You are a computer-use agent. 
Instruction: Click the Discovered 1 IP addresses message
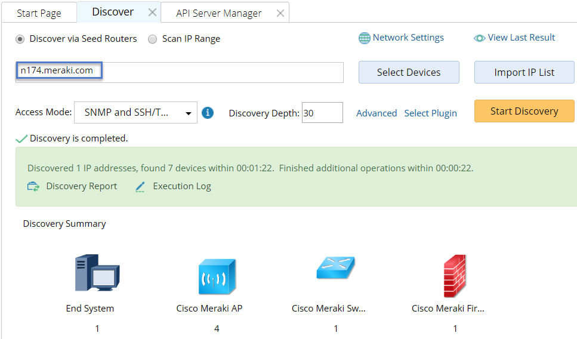pos(250,168)
